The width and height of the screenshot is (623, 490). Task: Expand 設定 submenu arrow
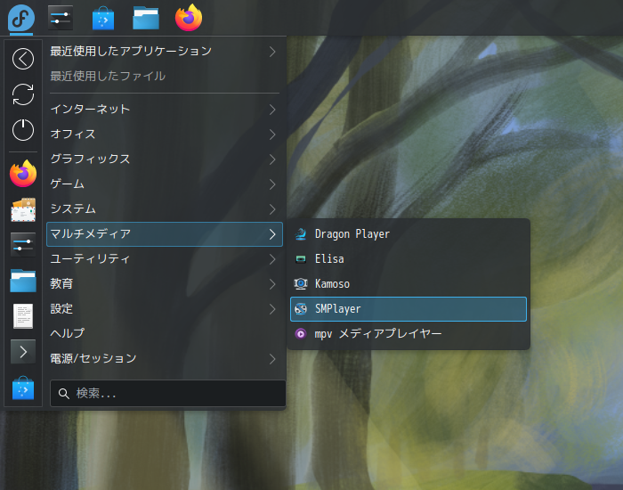(272, 309)
